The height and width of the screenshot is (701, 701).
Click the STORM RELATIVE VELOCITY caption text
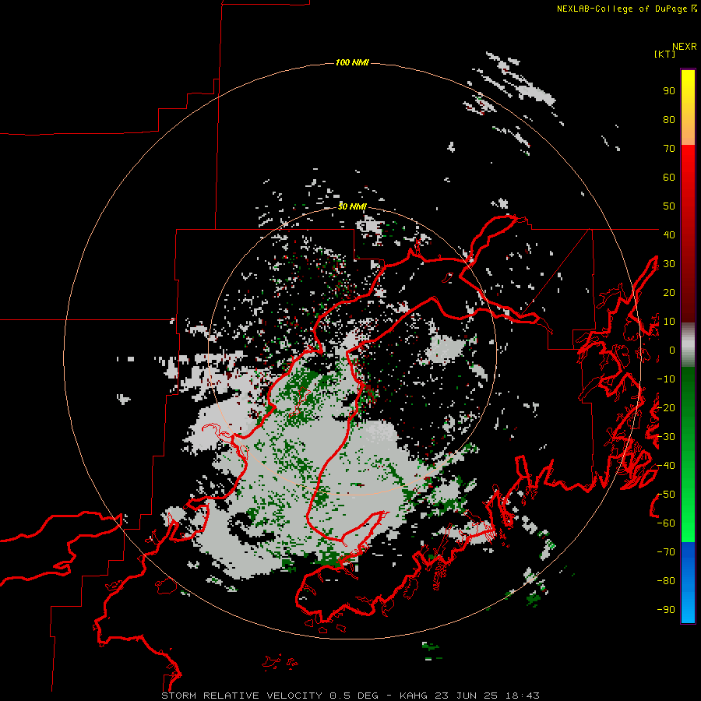click(241, 696)
